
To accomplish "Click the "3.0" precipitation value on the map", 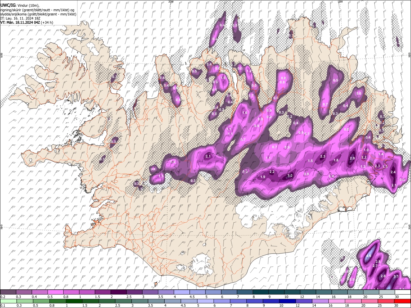I will (290, 175).
